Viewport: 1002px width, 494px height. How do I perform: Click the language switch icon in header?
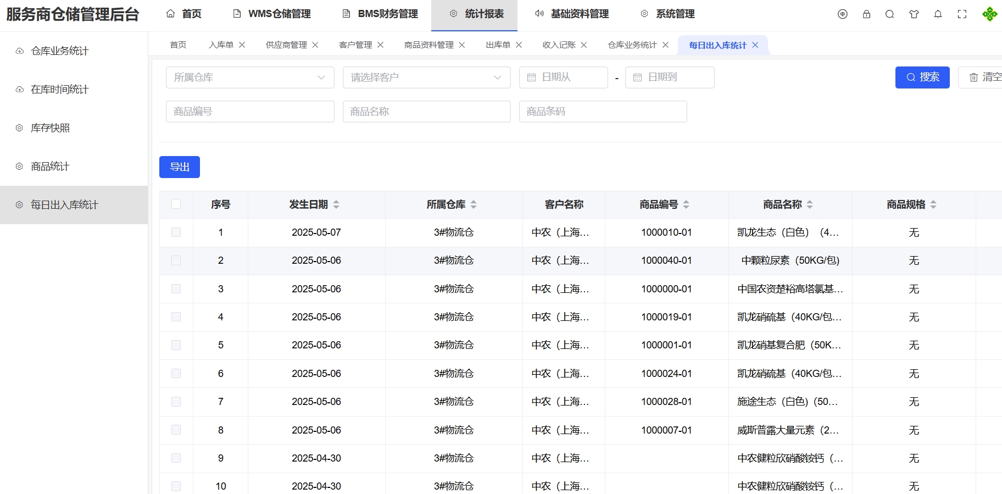click(842, 14)
